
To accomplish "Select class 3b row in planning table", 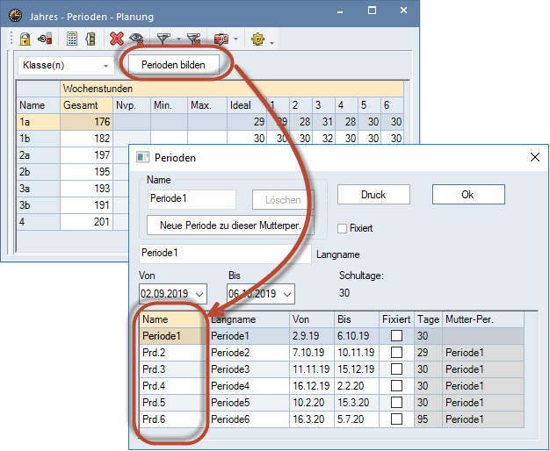I will (x=39, y=205).
